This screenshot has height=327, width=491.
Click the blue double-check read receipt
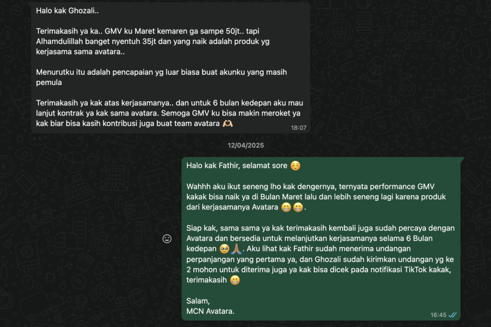pyautogui.click(x=453, y=315)
